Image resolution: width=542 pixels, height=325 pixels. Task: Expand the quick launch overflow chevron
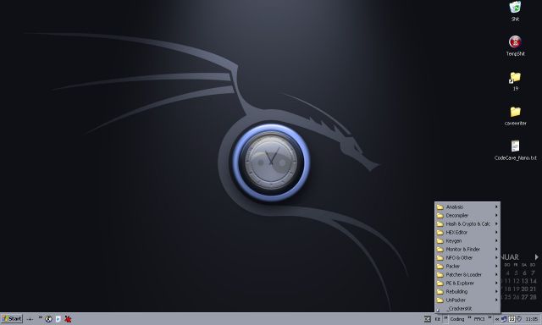(41, 317)
